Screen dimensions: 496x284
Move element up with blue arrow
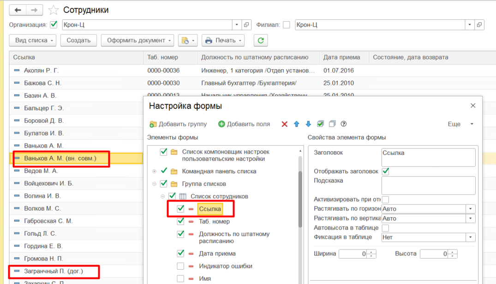point(297,124)
